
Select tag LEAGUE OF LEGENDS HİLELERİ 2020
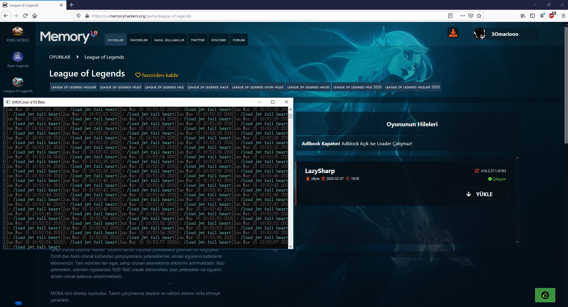coord(412,87)
